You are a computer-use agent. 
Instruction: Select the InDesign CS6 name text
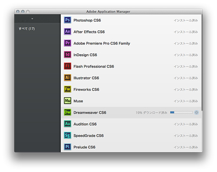85,55
